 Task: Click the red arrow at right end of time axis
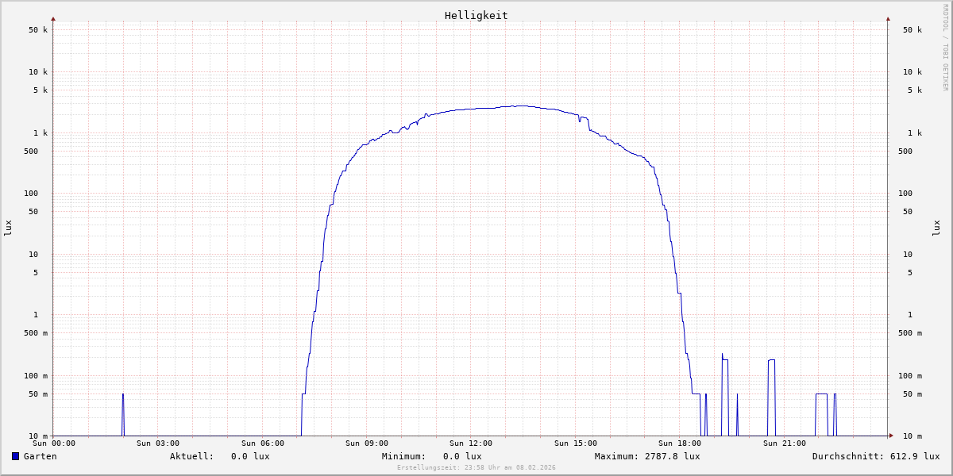click(x=891, y=436)
